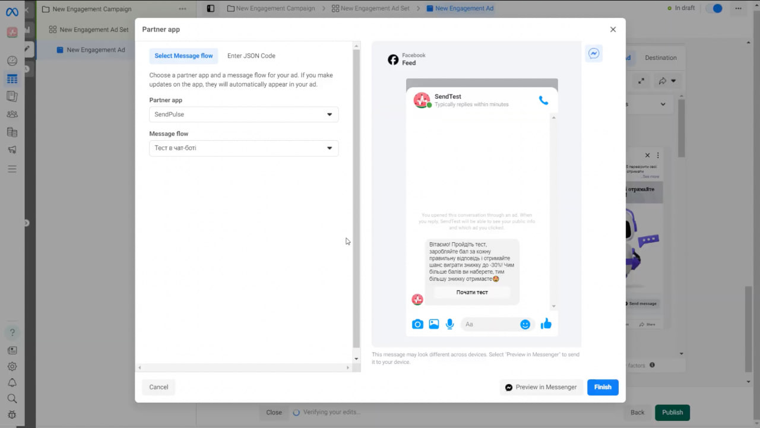Select New Engagement Ad Set in the tree
The width and height of the screenshot is (760, 428).
[94, 30]
